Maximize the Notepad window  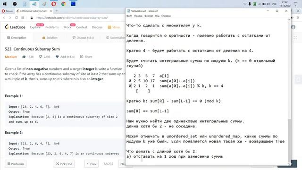point(277,11)
